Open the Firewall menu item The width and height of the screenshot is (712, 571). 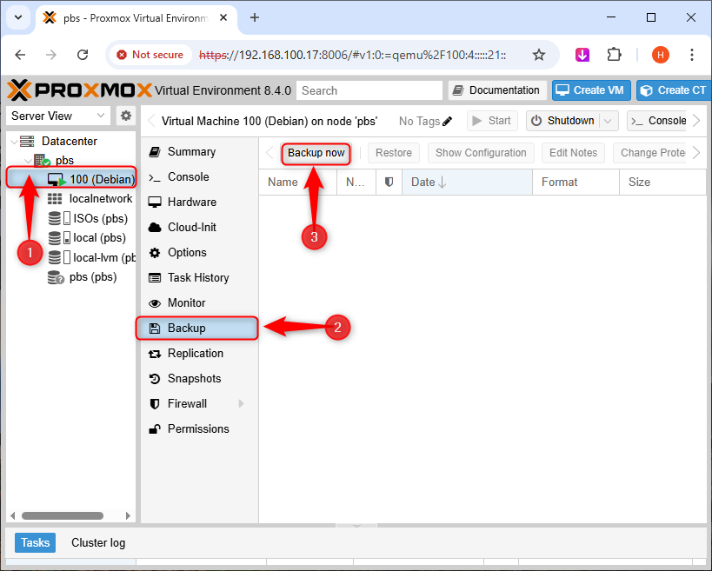(x=199, y=403)
